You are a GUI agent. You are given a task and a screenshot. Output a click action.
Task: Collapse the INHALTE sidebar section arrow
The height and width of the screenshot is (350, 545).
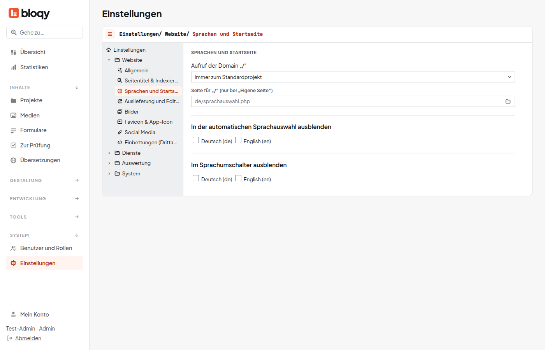[x=77, y=87]
